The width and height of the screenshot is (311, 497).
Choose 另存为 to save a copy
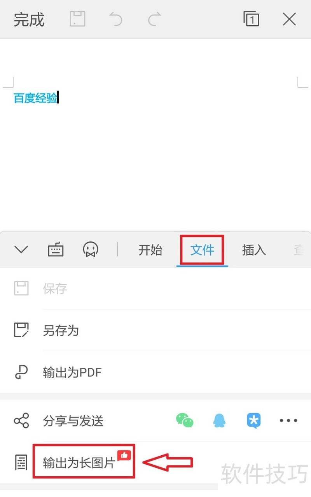click(x=155, y=330)
